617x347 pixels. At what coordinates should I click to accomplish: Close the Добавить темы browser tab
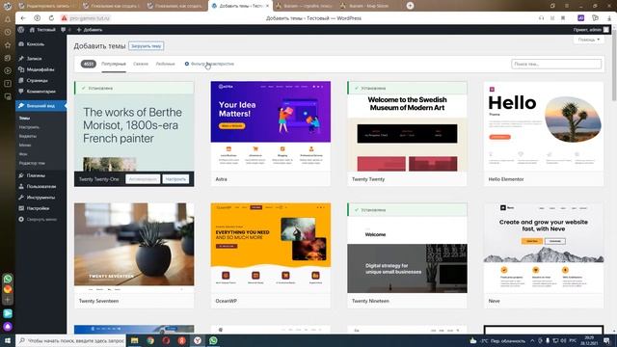point(267,6)
